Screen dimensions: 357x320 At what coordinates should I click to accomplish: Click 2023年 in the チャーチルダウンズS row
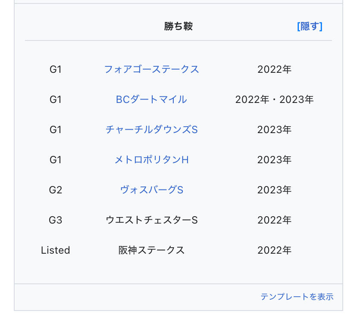pyautogui.click(x=274, y=130)
